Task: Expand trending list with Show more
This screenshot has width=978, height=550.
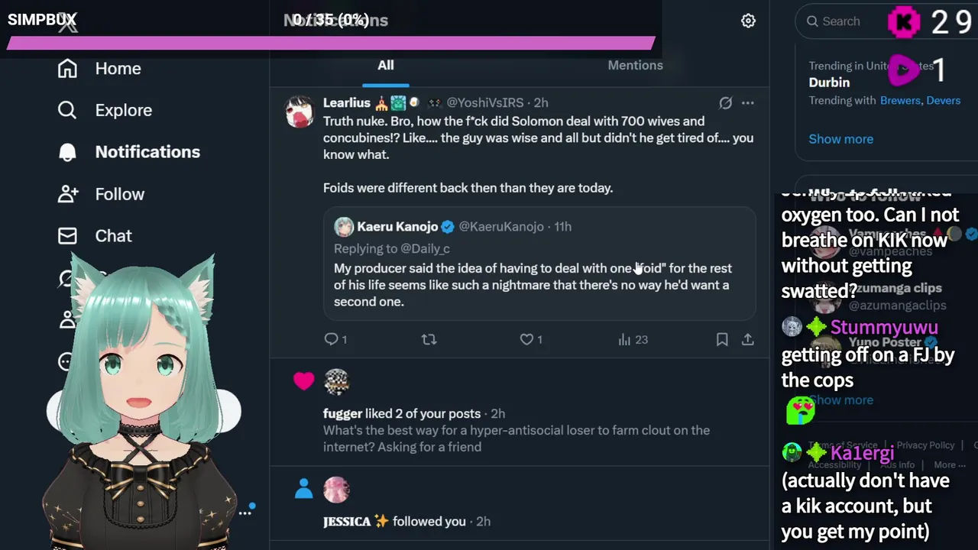Action: (840, 139)
